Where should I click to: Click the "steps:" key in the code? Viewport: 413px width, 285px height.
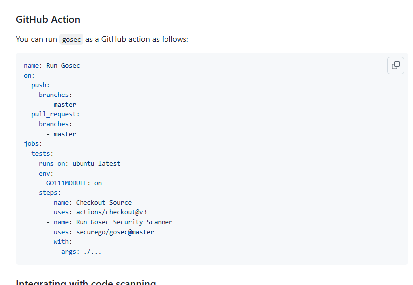[50, 192]
